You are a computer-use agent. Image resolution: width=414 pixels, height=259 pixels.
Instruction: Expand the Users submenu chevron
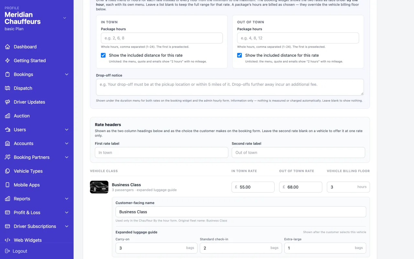pos(67,129)
